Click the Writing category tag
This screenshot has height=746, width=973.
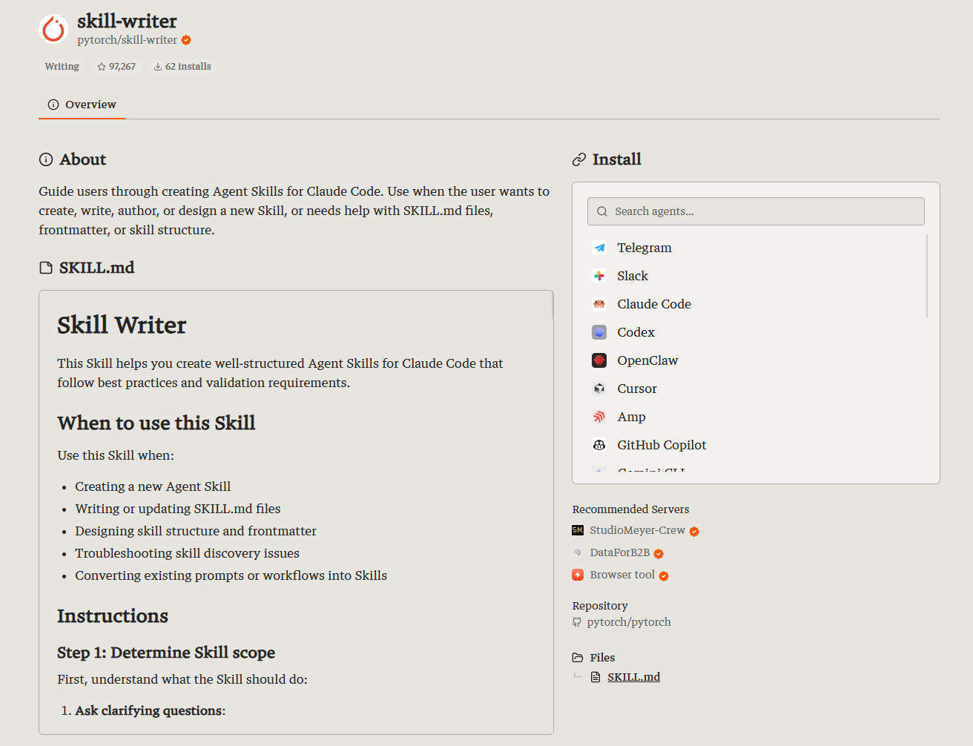[x=62, y=67]
